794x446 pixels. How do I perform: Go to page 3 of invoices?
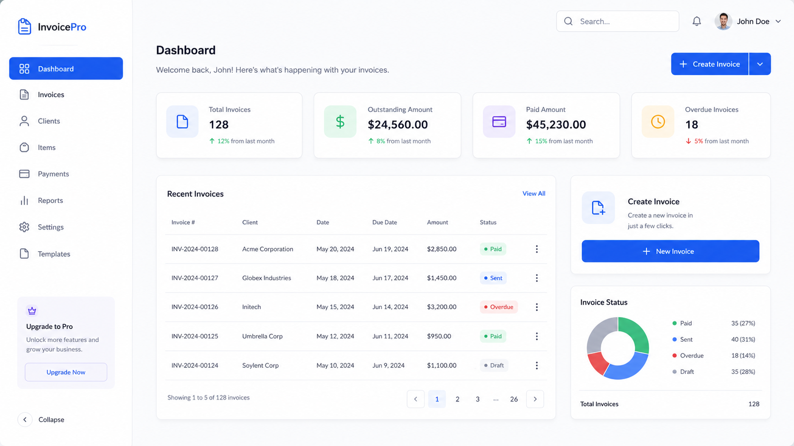(478, 399)
